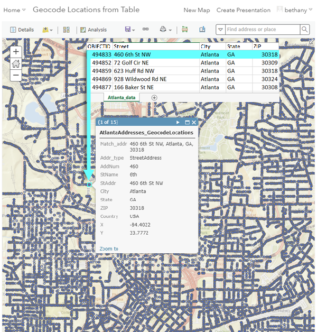Click the Save map icon

[130, 30]
